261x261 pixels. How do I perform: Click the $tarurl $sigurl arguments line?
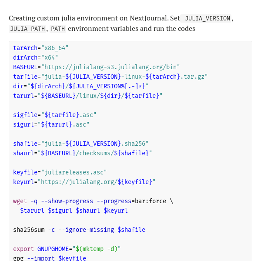74,211
